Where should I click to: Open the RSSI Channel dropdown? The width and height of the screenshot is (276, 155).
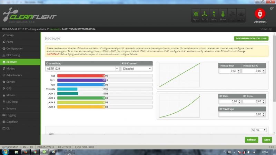[136, 69]
